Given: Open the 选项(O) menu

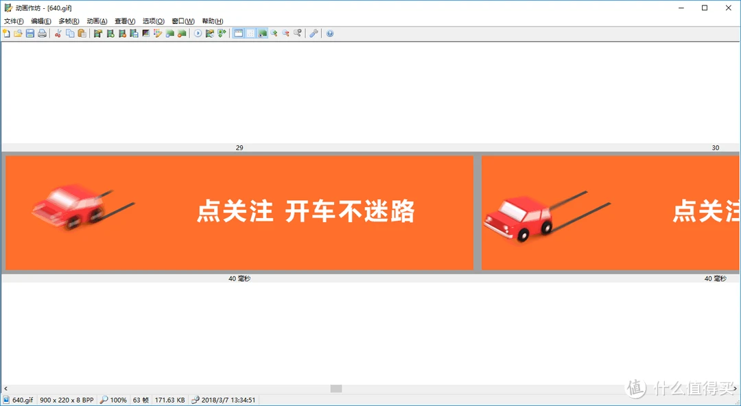Looking at the screenshot, I should pos(154,21).
